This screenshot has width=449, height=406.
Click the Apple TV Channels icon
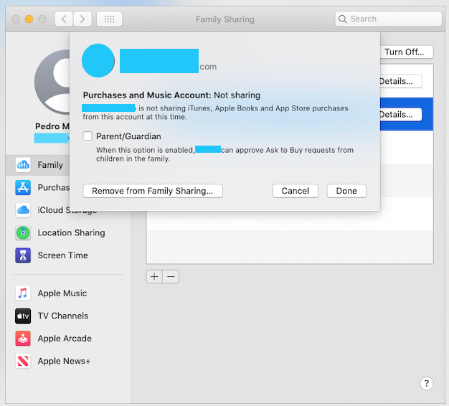coord(23,316)
